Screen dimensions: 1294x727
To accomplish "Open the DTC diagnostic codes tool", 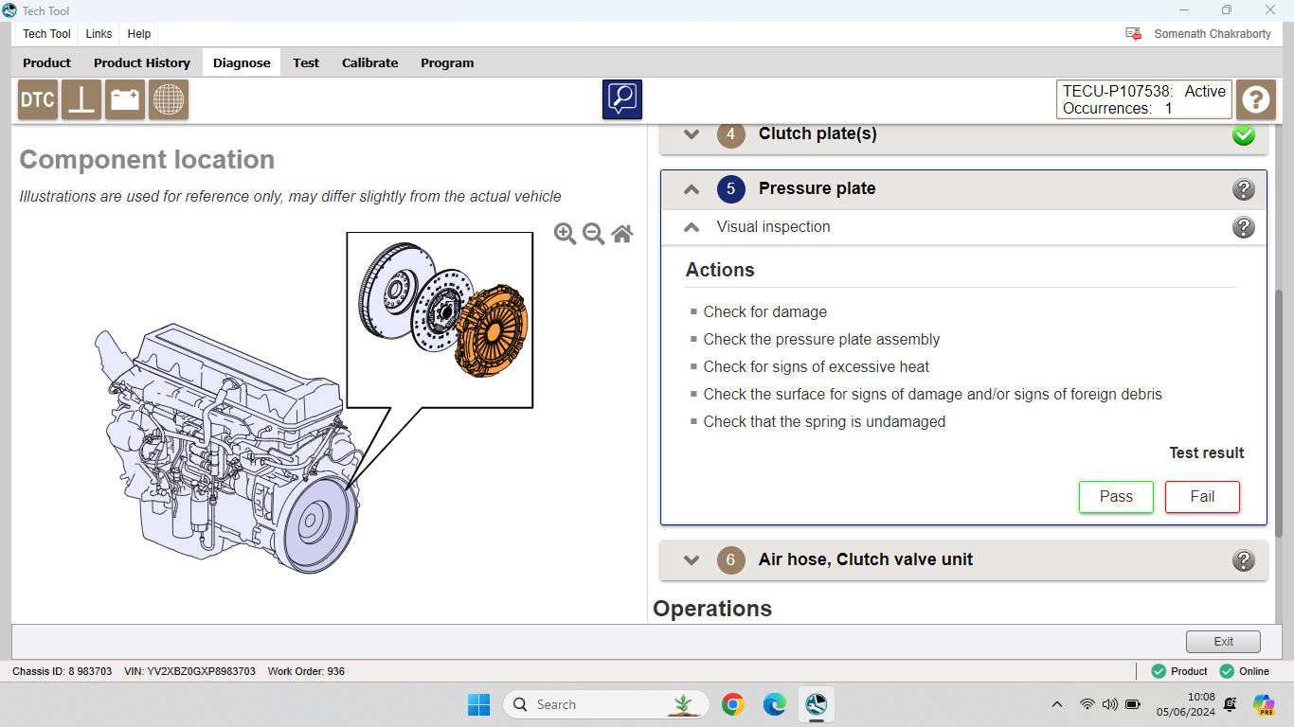I will [x=38, y=99].
